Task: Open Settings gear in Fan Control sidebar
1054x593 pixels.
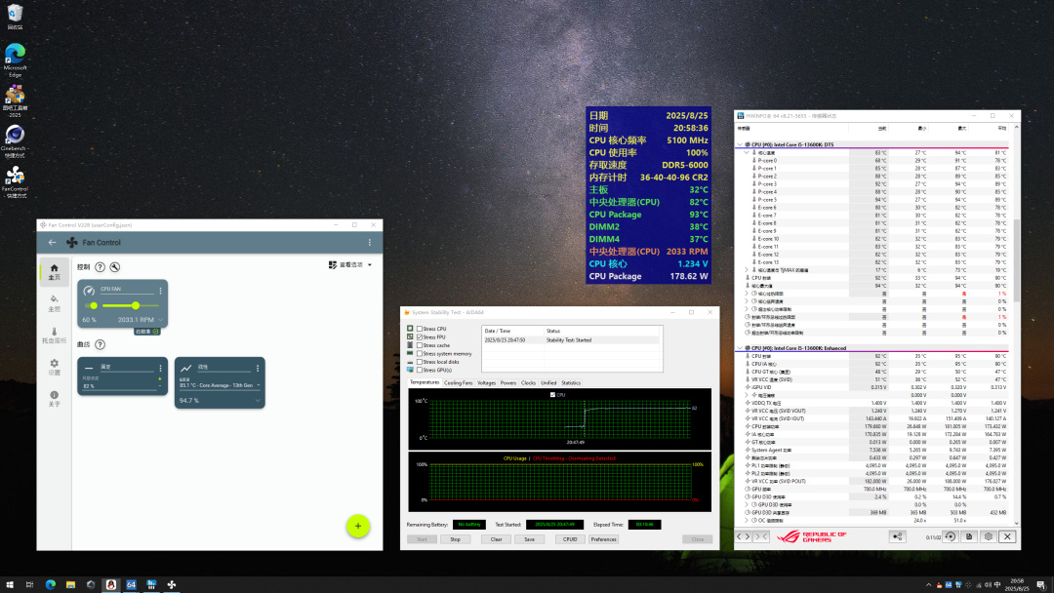Action: [x=54, y=368]
